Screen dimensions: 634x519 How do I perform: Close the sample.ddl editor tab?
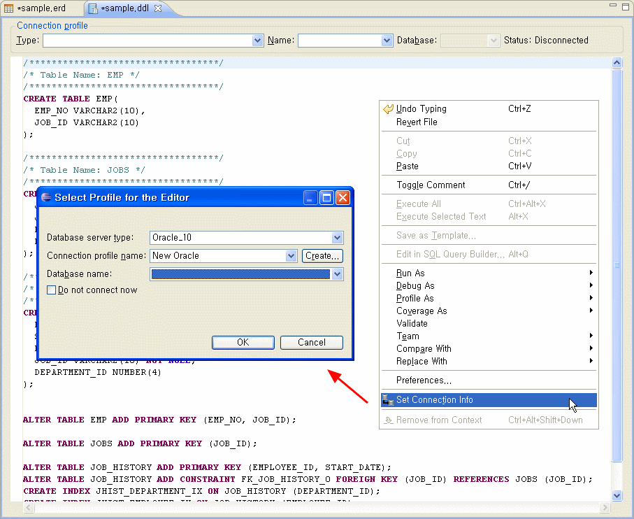click(158, 8)
